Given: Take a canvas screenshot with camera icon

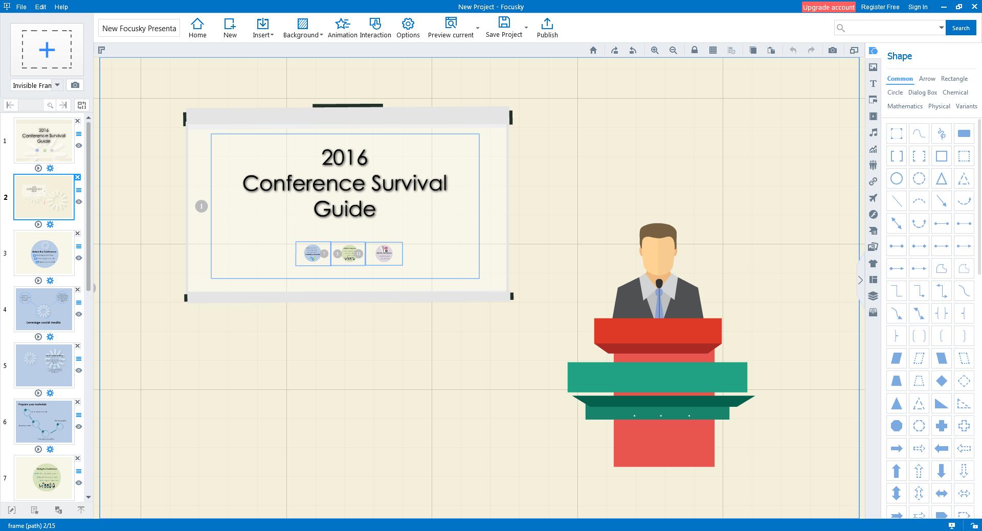Looking at the screenshot, I should click(x=833, y=50).
